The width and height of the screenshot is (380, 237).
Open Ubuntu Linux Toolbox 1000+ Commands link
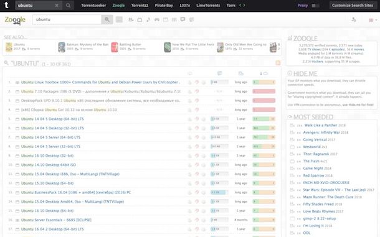pos(100,82)
